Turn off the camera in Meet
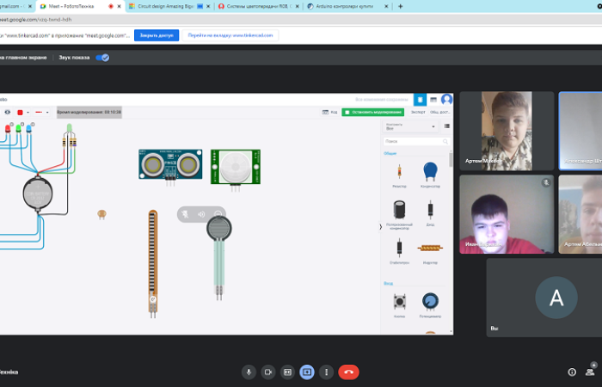This screenshot has width=602, height=387. (x=268, y=372)
